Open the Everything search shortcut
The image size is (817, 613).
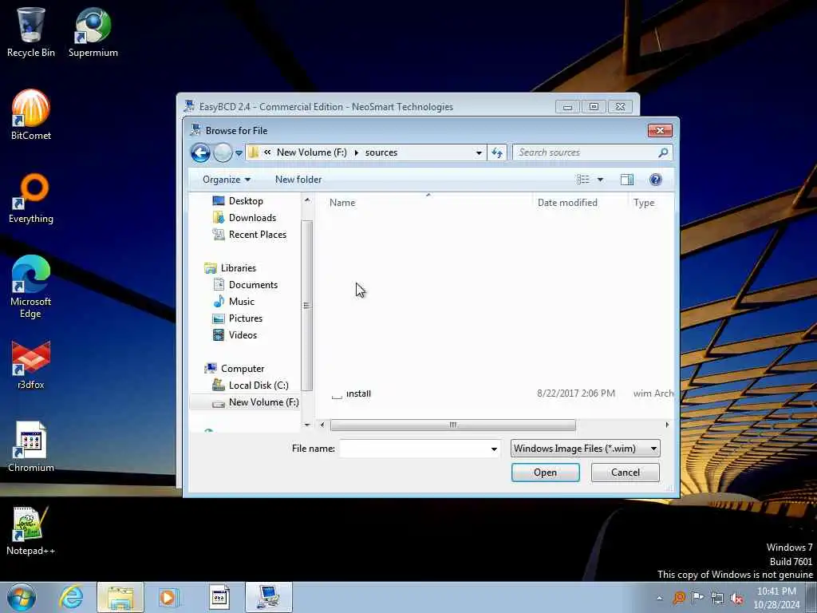(x=31, y=199)
